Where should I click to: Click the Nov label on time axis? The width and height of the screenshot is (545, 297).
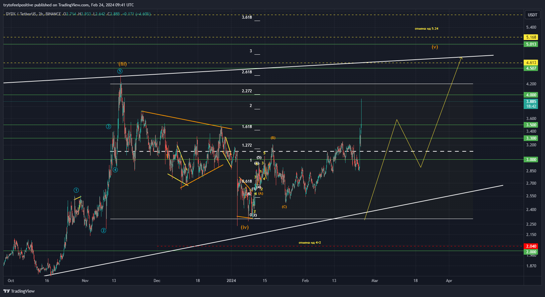85,281
